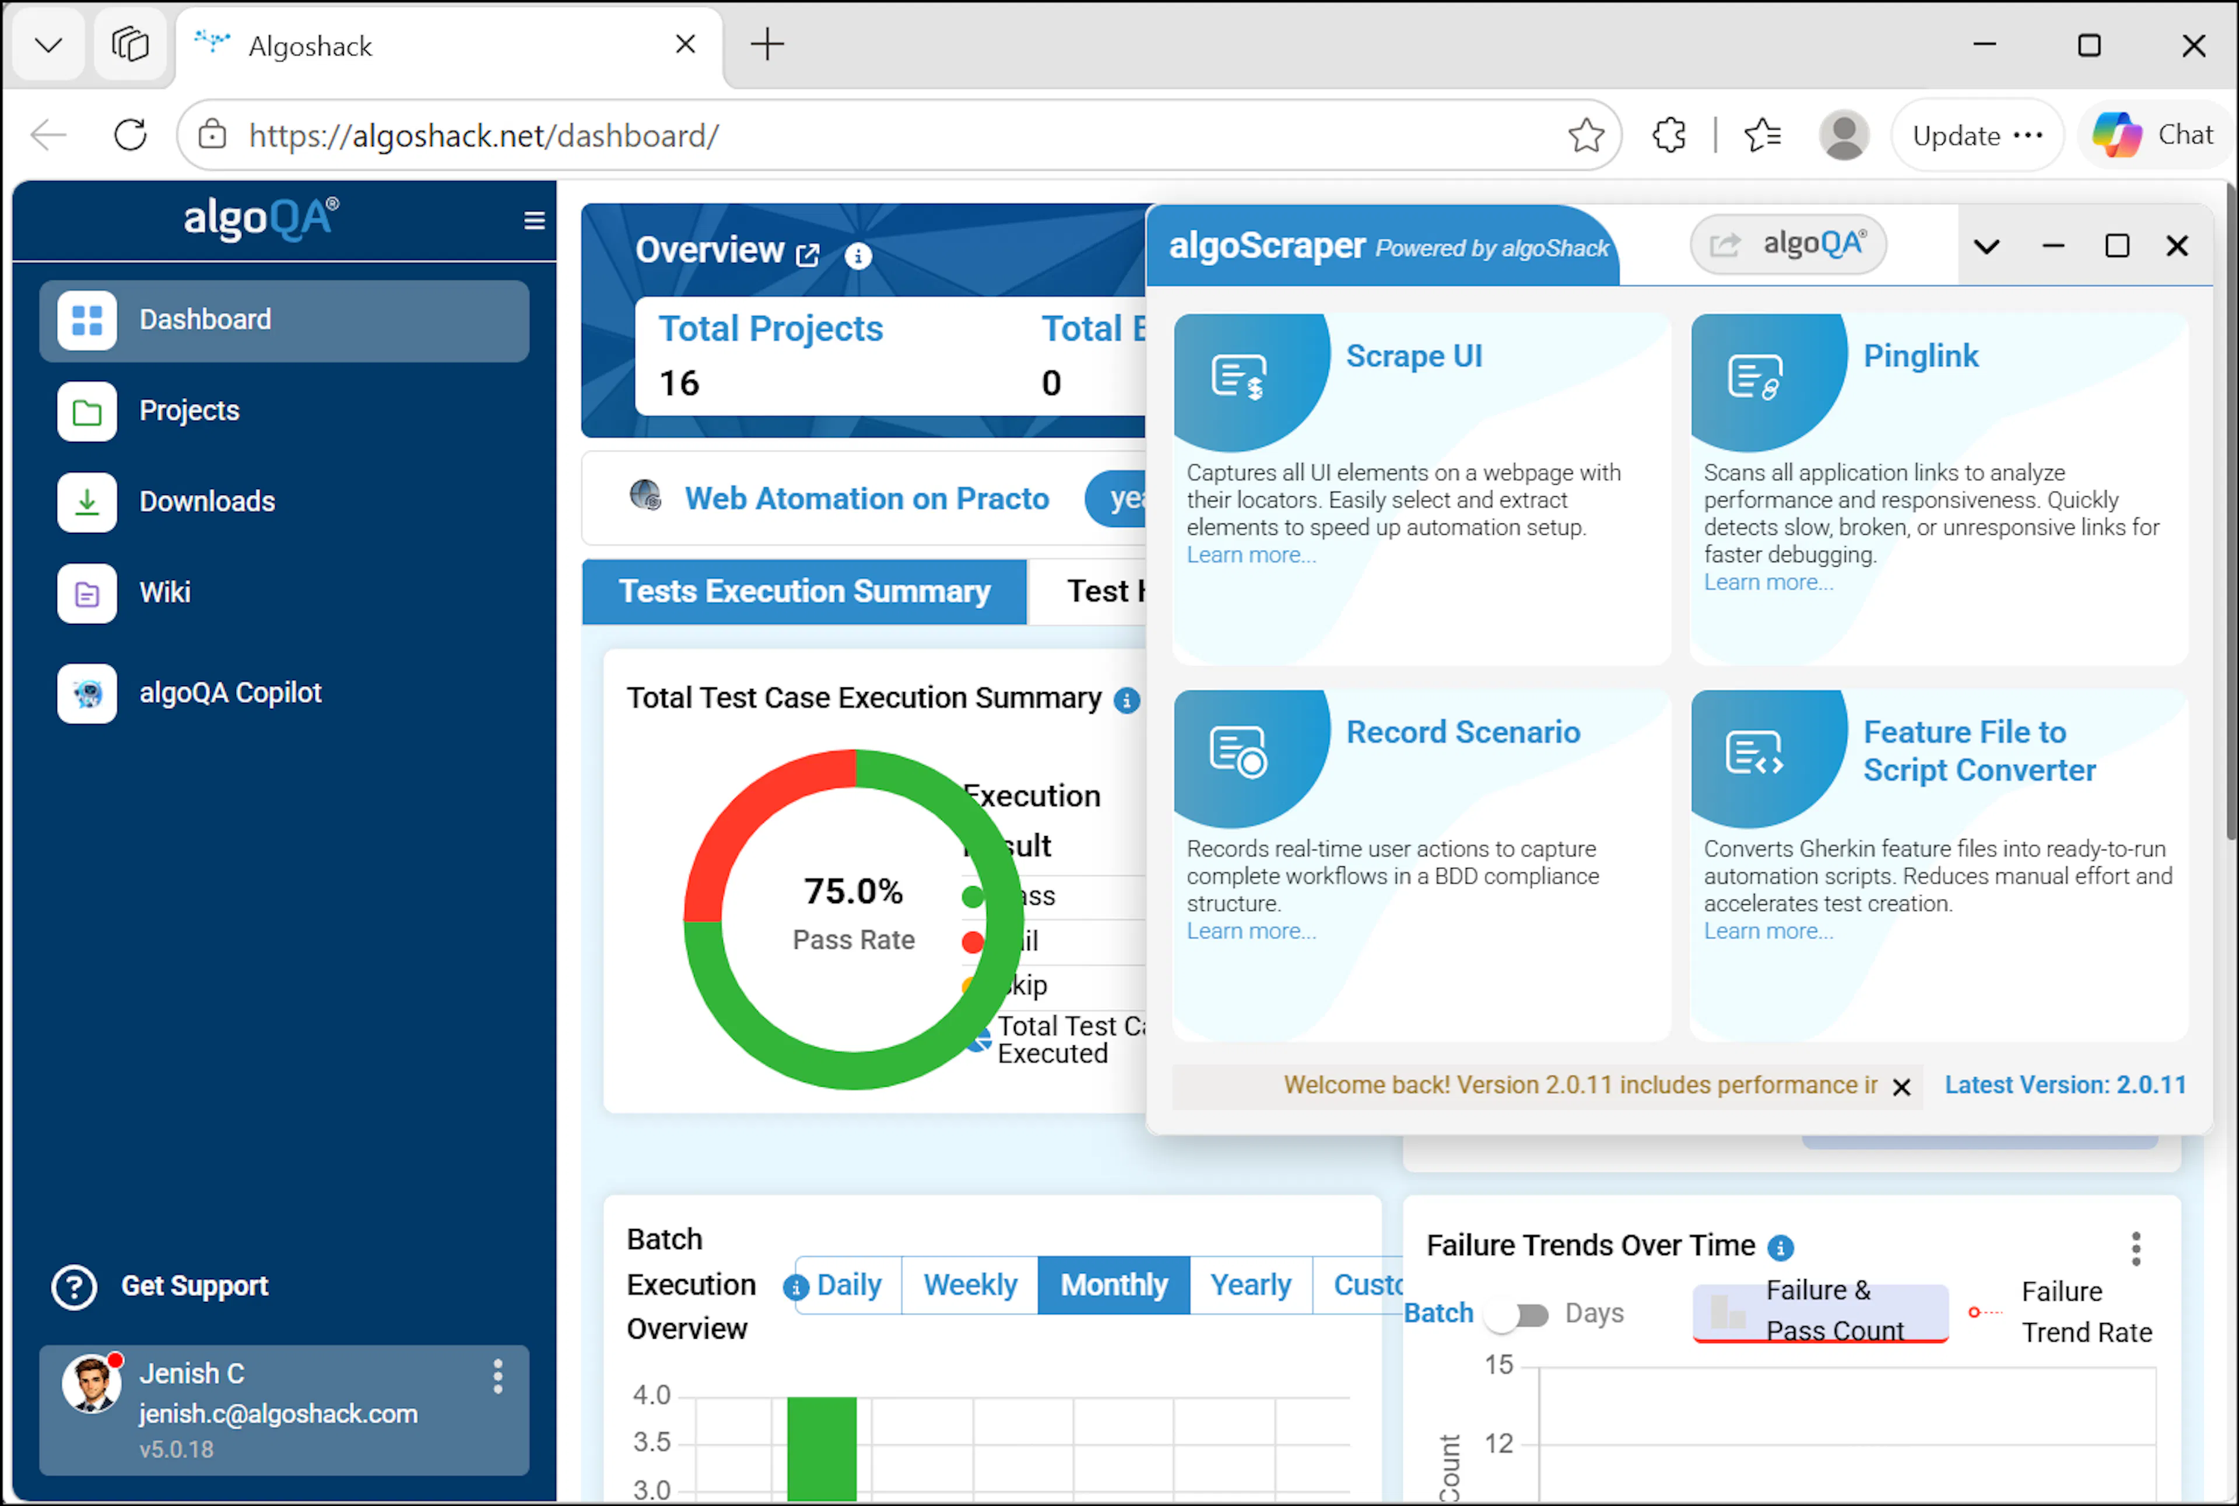Click the Pinglink card icon
2239x1506 pixels.
pyautogui.click(x=1755, y=377)
